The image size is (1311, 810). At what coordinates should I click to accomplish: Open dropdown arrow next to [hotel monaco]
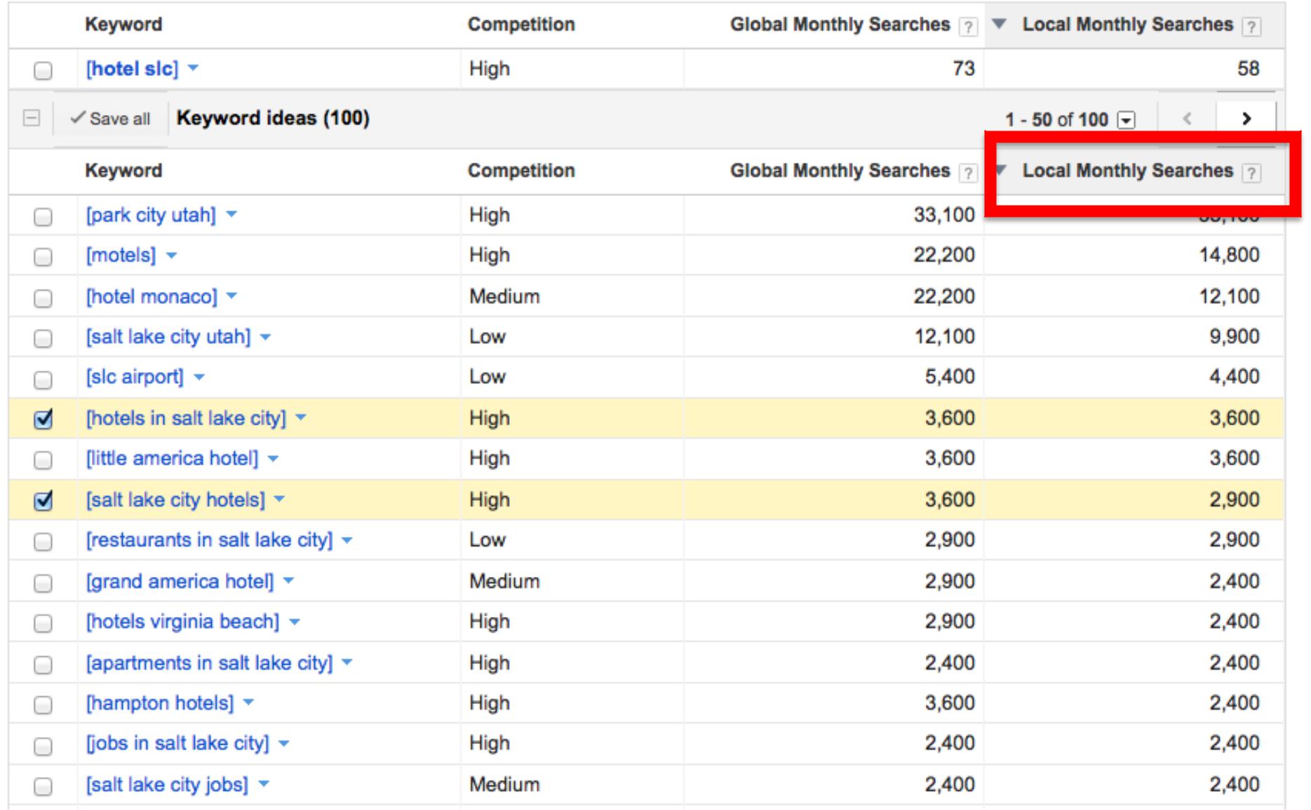click(x=231, y=296)
